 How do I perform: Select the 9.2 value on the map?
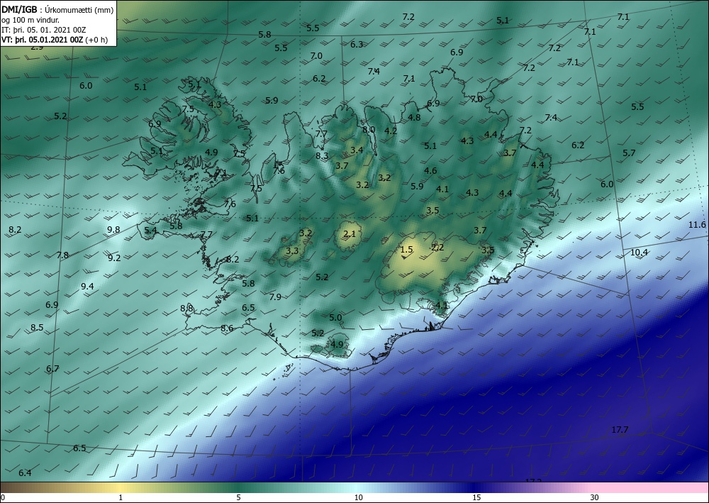coord(114,258)
